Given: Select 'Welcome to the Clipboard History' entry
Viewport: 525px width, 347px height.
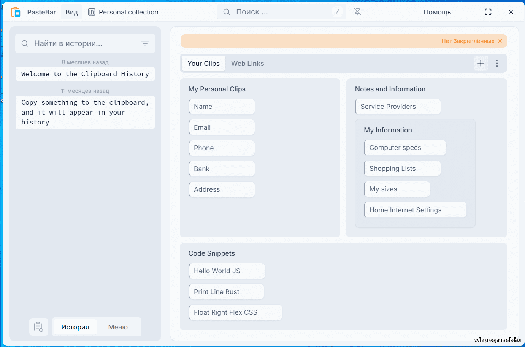Looking at the screenshot, I should 85,74.
